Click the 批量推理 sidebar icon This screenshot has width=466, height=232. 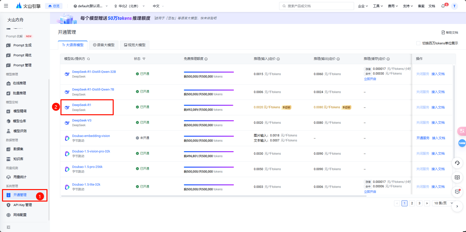8,93
